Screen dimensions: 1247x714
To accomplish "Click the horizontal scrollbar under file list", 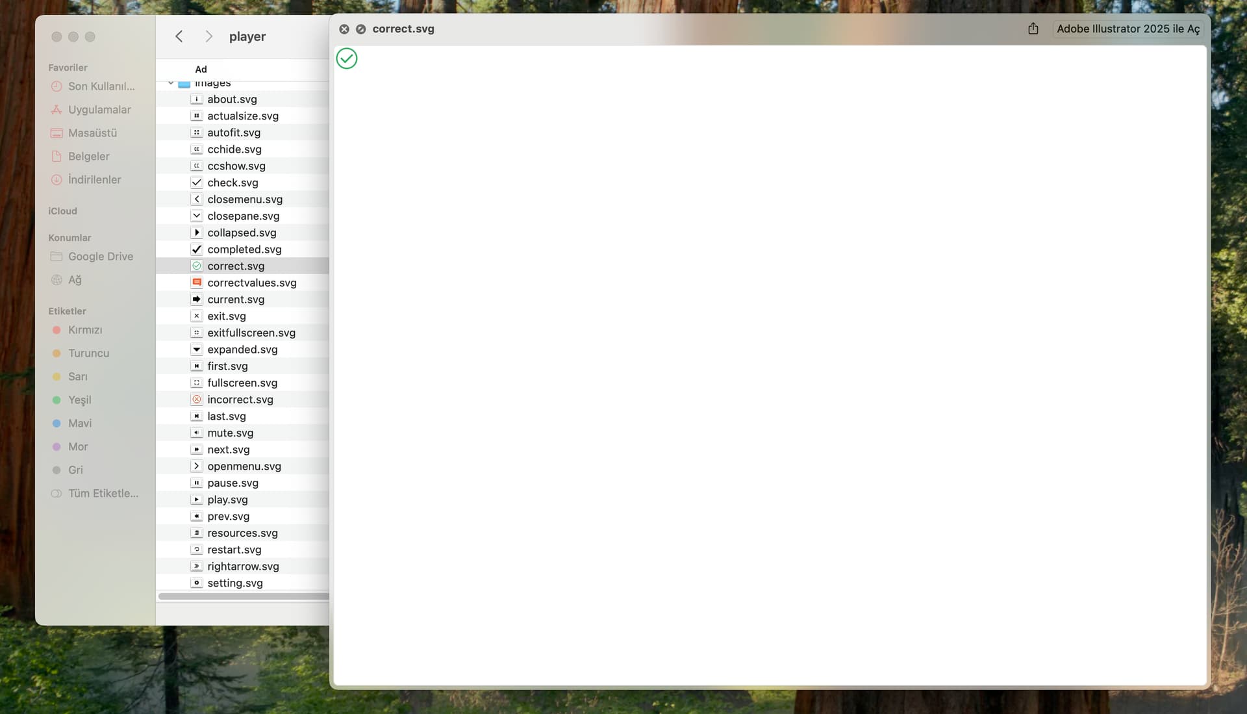I will (x=244, y=596).
